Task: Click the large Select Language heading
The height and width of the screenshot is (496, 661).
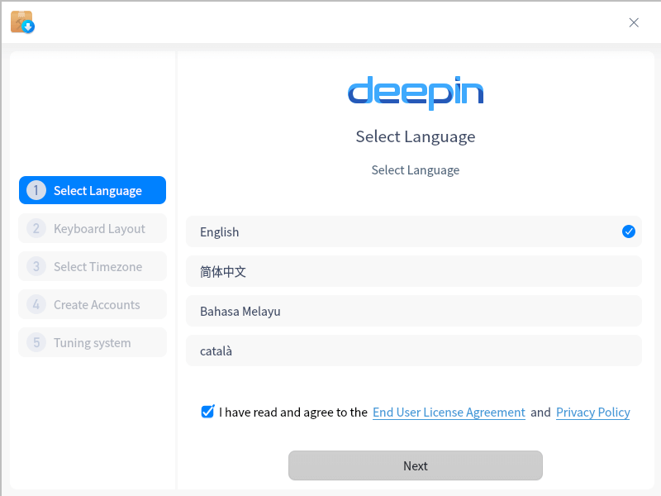Action: pyautogui.click(x=416, y=136)
